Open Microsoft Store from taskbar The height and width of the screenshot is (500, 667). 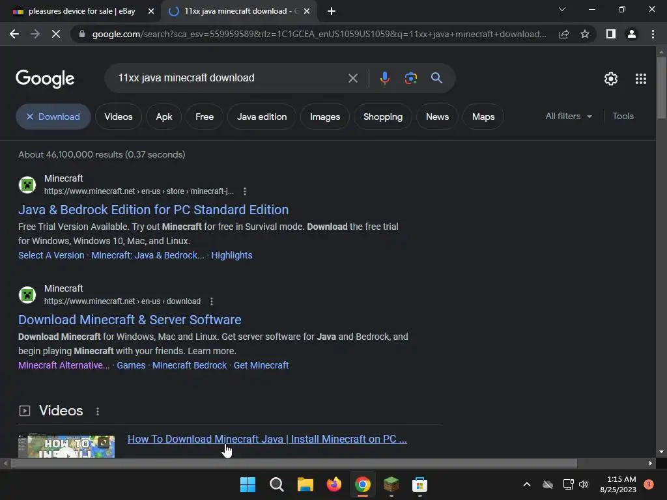[419, 484]
